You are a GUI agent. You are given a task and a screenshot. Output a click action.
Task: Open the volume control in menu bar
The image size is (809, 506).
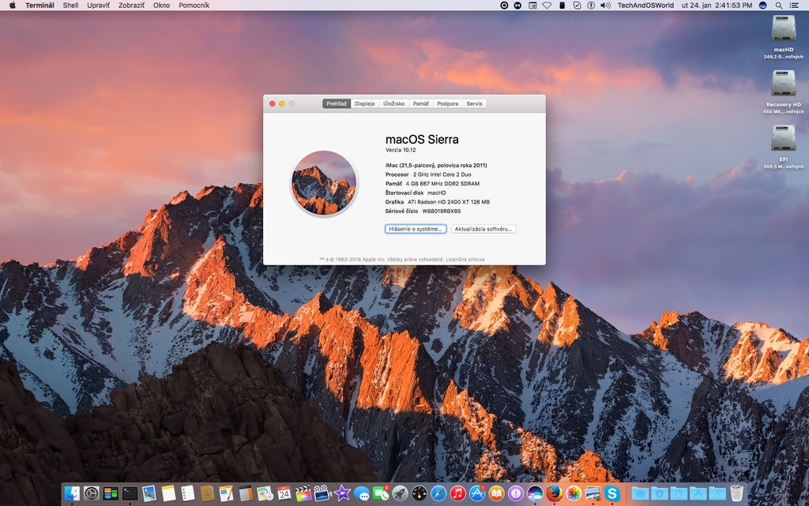click(606, 6)
